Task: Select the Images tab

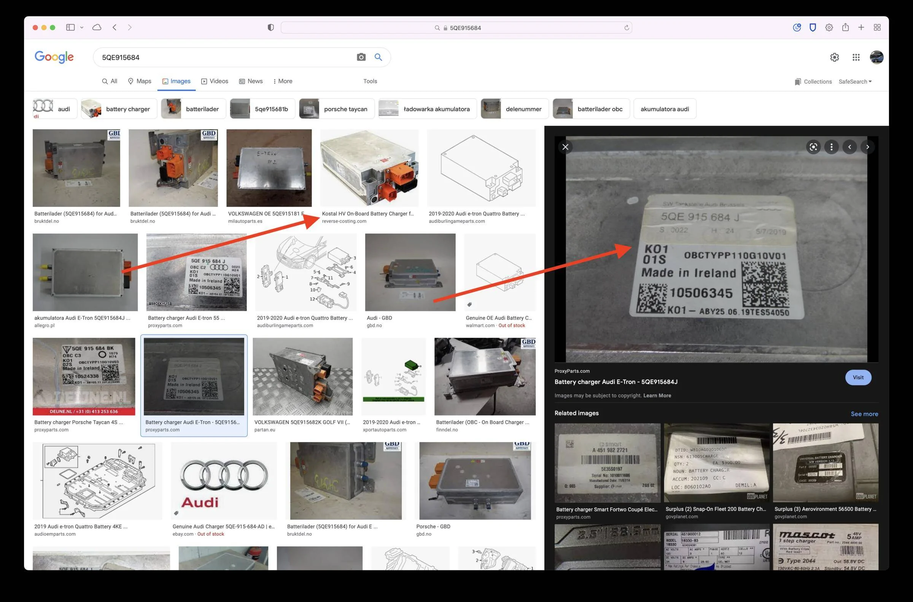Action: 176,81
